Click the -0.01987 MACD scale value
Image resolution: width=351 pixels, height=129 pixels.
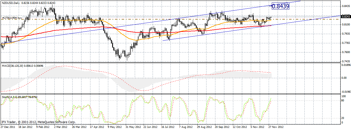click(346, 92)
